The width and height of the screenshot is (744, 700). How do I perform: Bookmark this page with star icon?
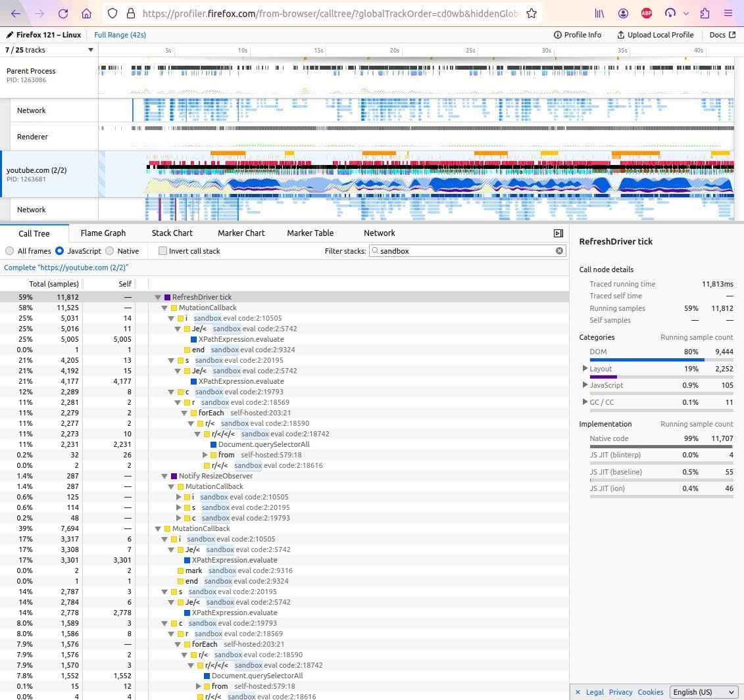[x=532, y=13]
